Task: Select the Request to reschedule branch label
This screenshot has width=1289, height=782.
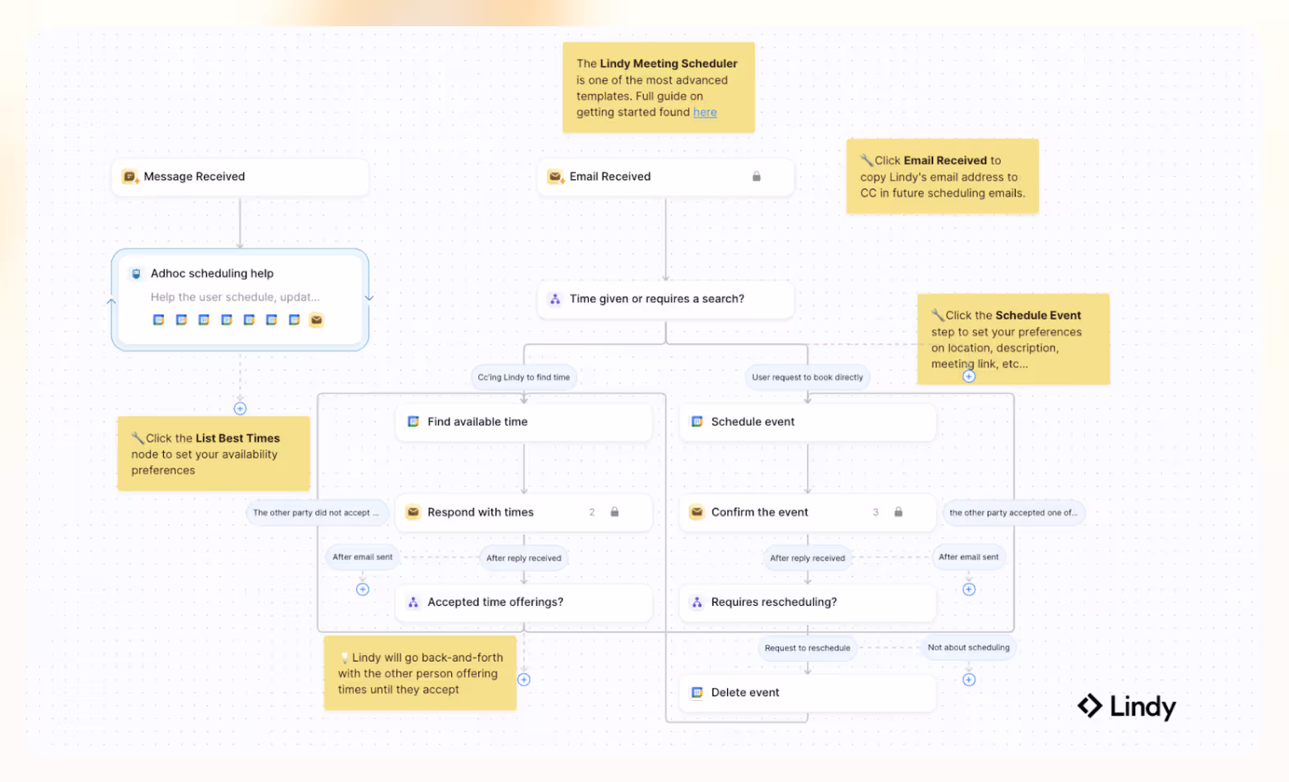Action: point(807,649)
